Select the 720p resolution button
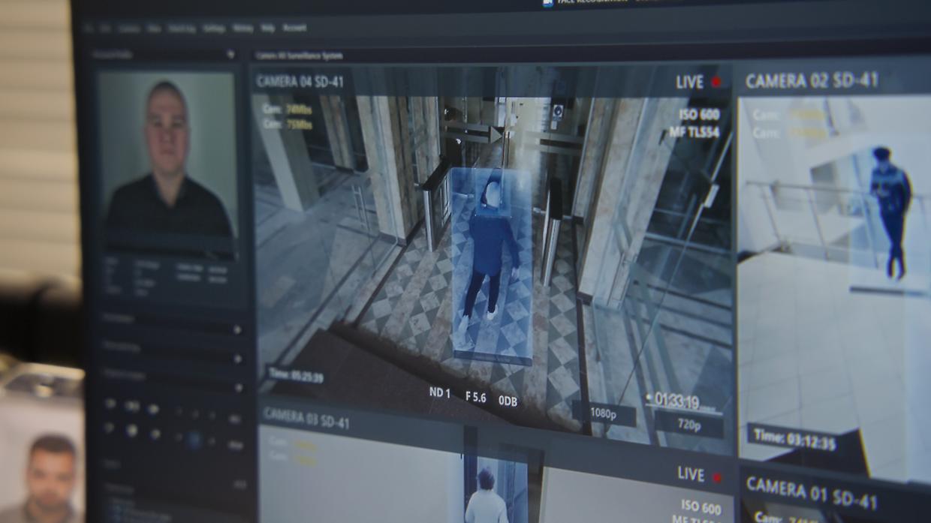Screen dimensions: 931x523 tap(688, 425)
